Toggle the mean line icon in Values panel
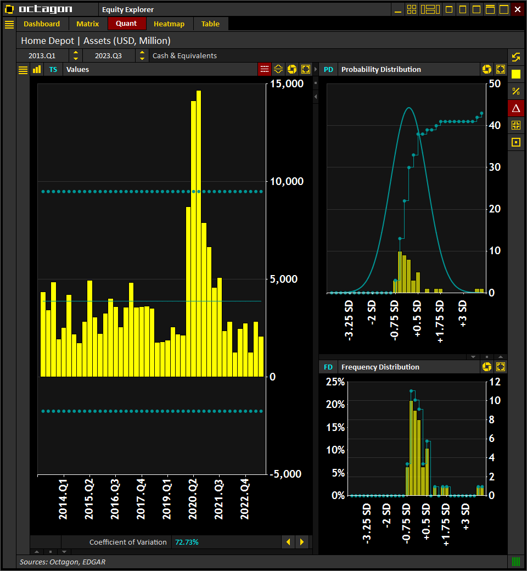 278,69
